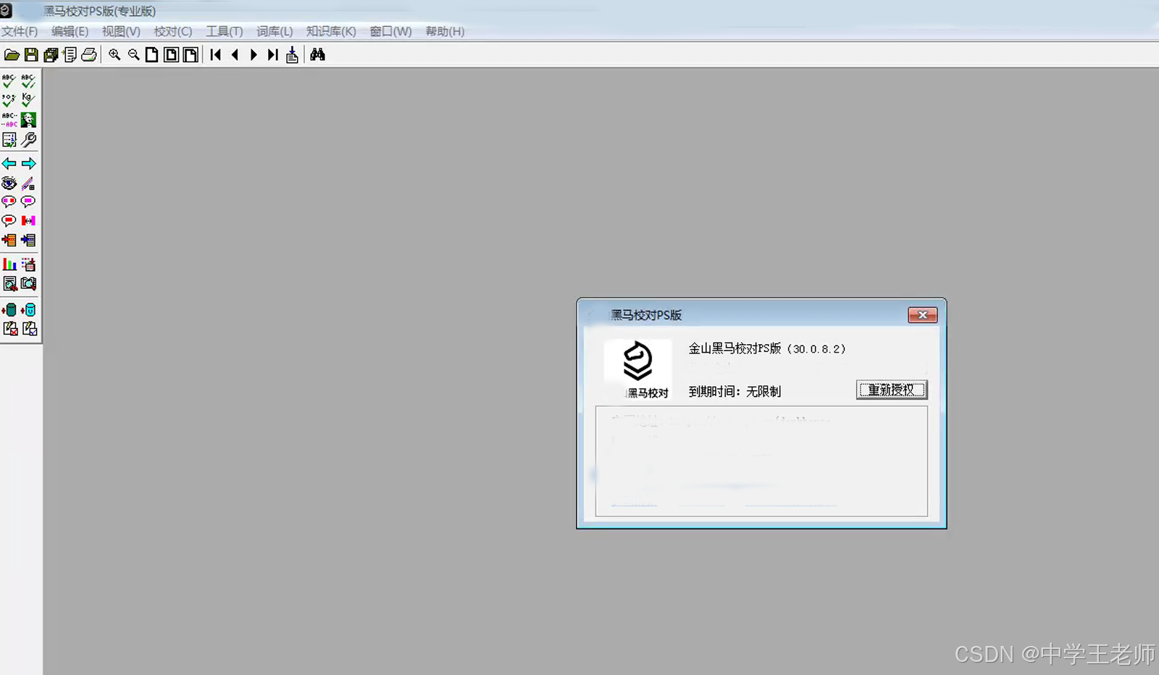Click the Kg checkmark unit-check icon

(x=28, y=100)
